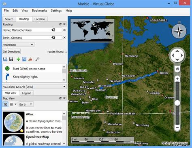The image size is (192, 148).
Task: Zoom in with the plus button
Action: 177,79
